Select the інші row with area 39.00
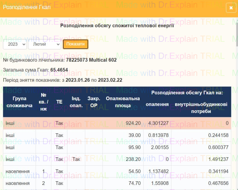The image size is (238, 190). click(117, 135)
